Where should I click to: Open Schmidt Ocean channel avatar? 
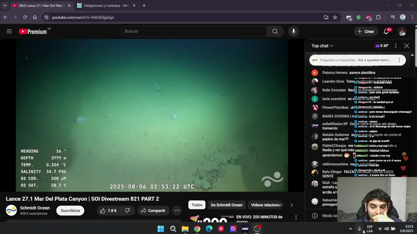tap(11, 210)
